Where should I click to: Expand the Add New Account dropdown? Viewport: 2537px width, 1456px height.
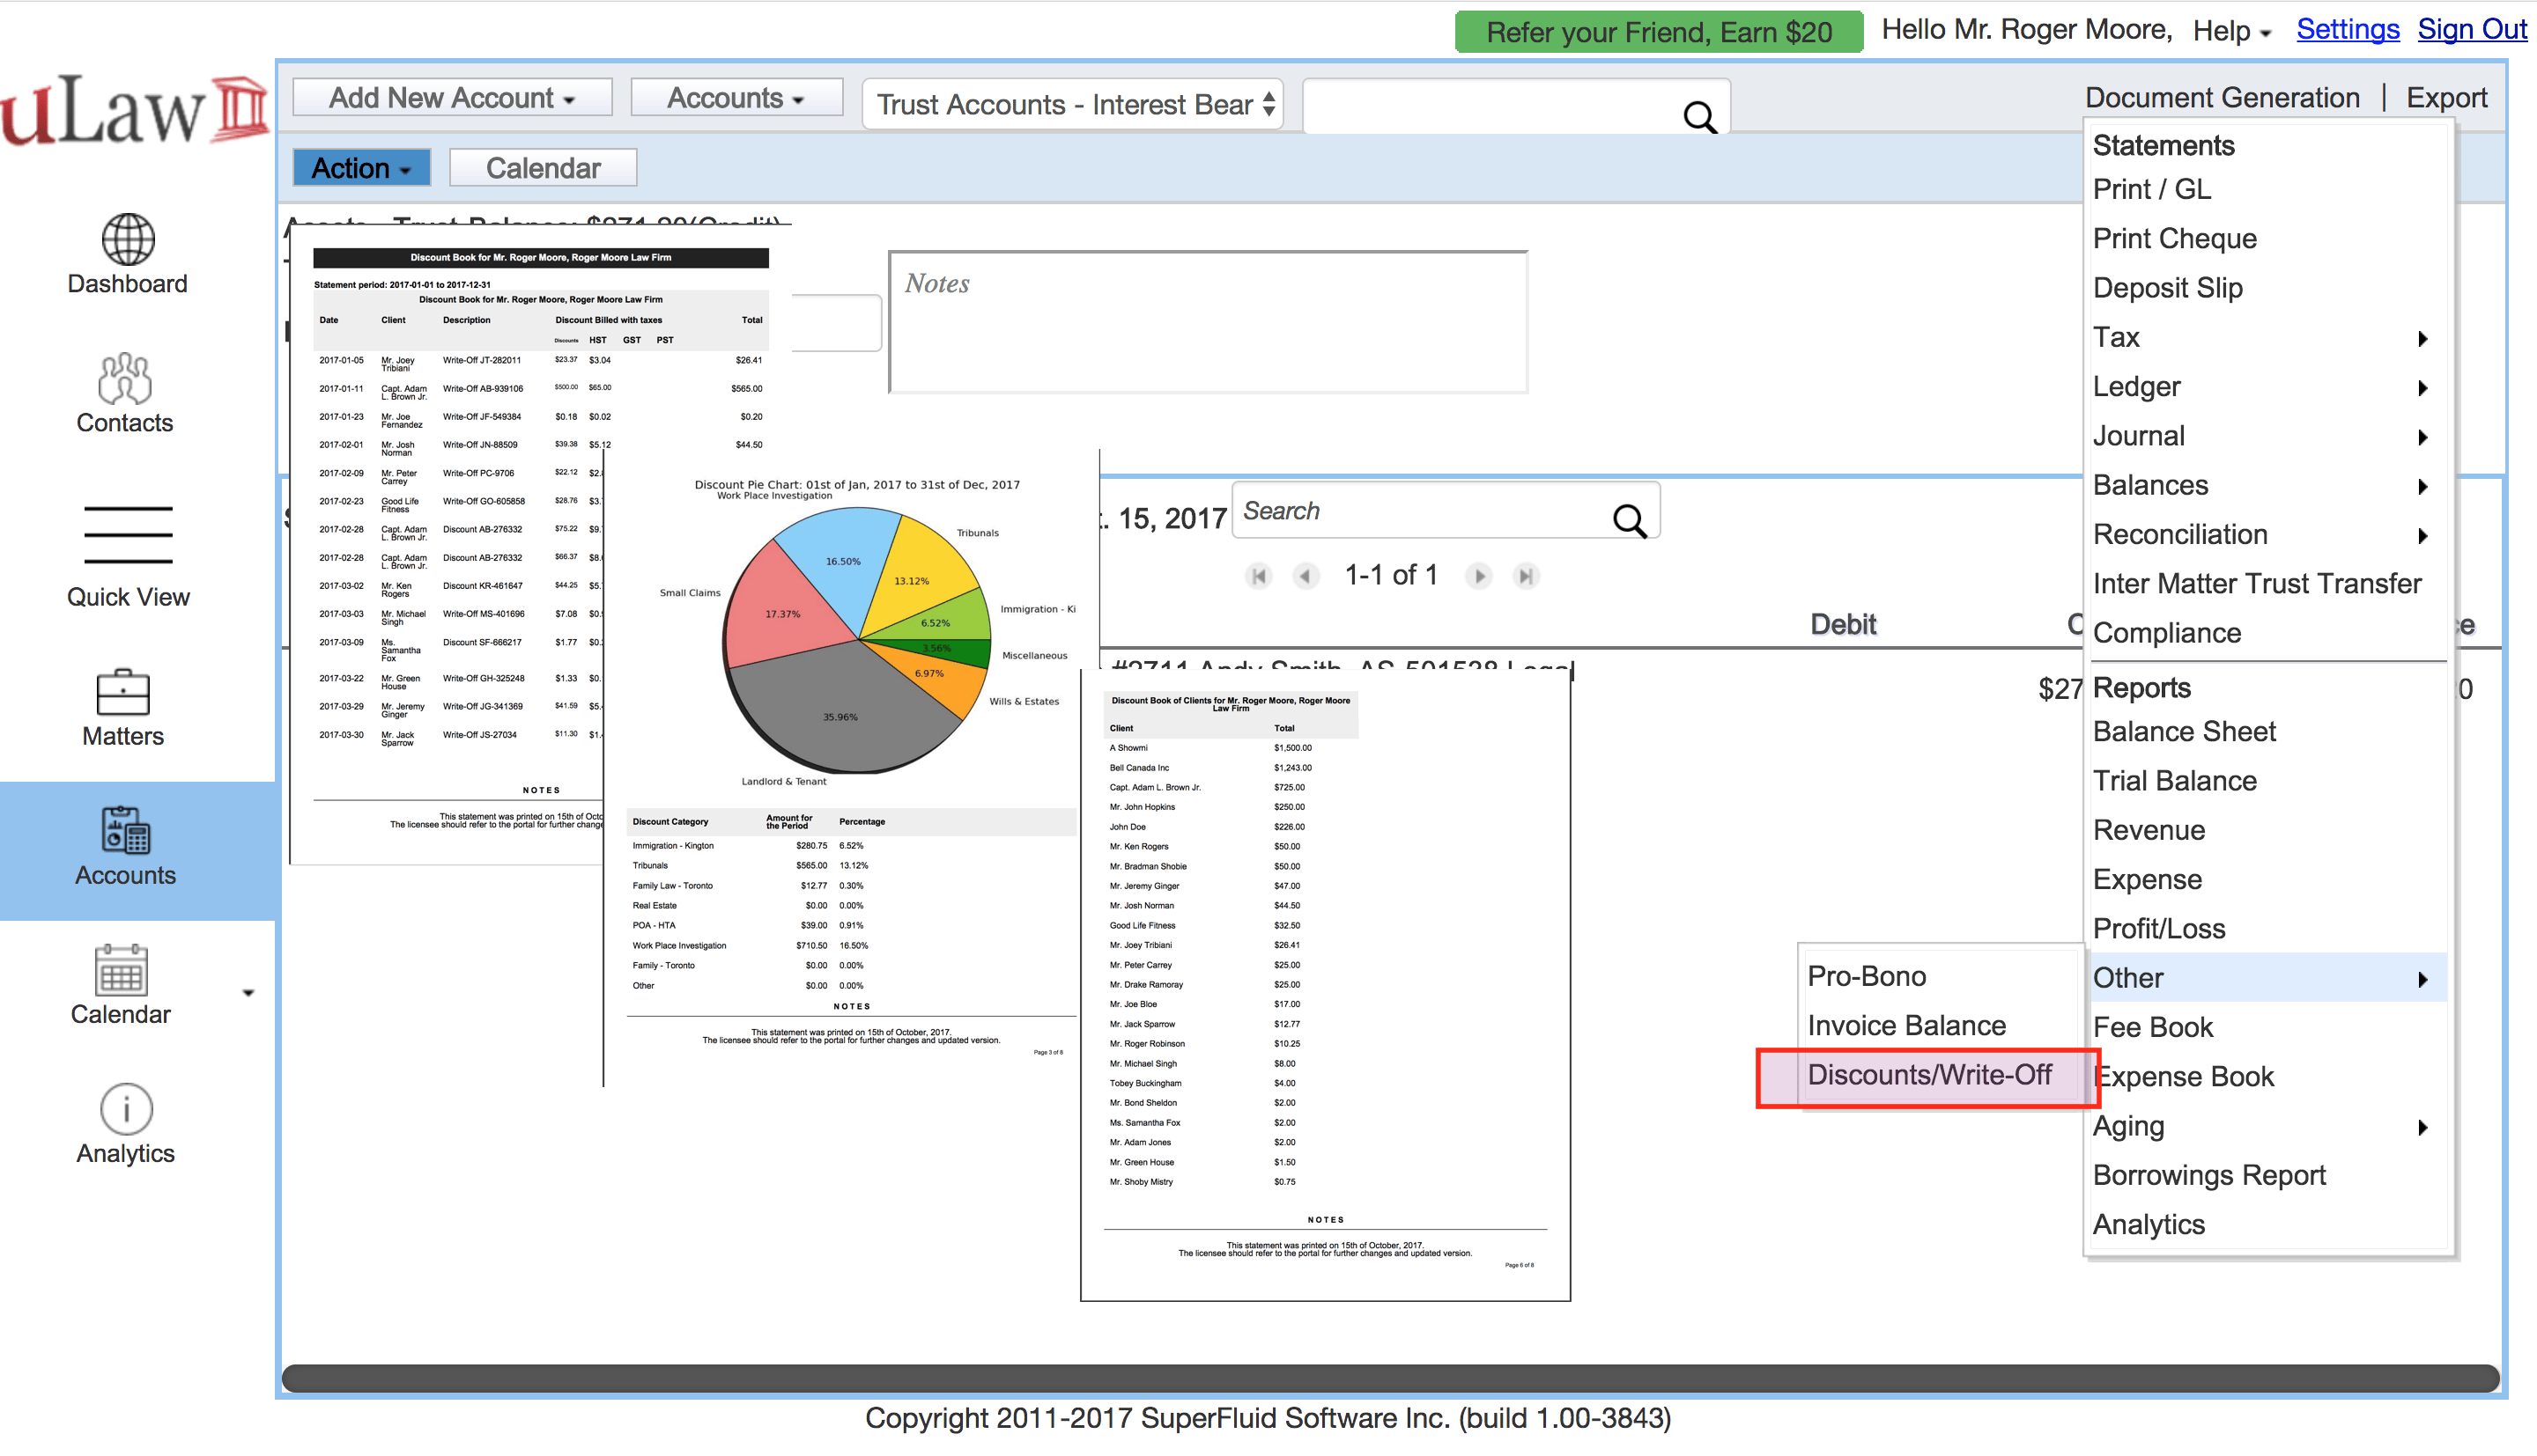452,98
